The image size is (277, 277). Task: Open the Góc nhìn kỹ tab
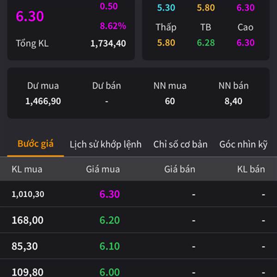click(x=243, y=145)
